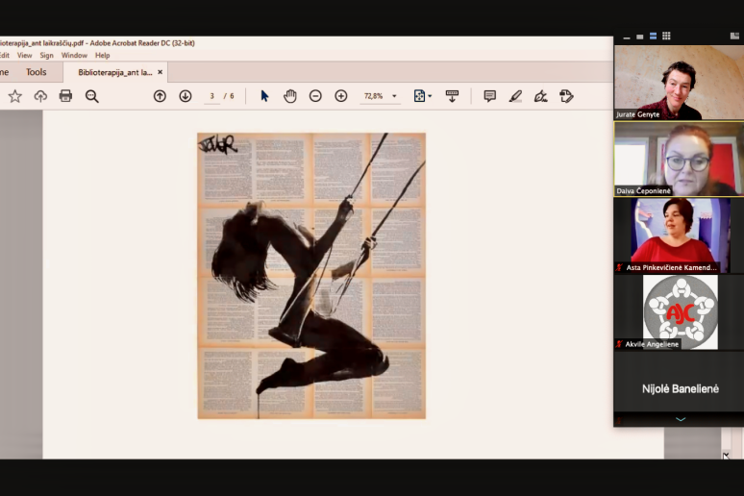Select the arrow selection tool
The height and width of the screenshot is (496, 744).
[x=264, y=96]
